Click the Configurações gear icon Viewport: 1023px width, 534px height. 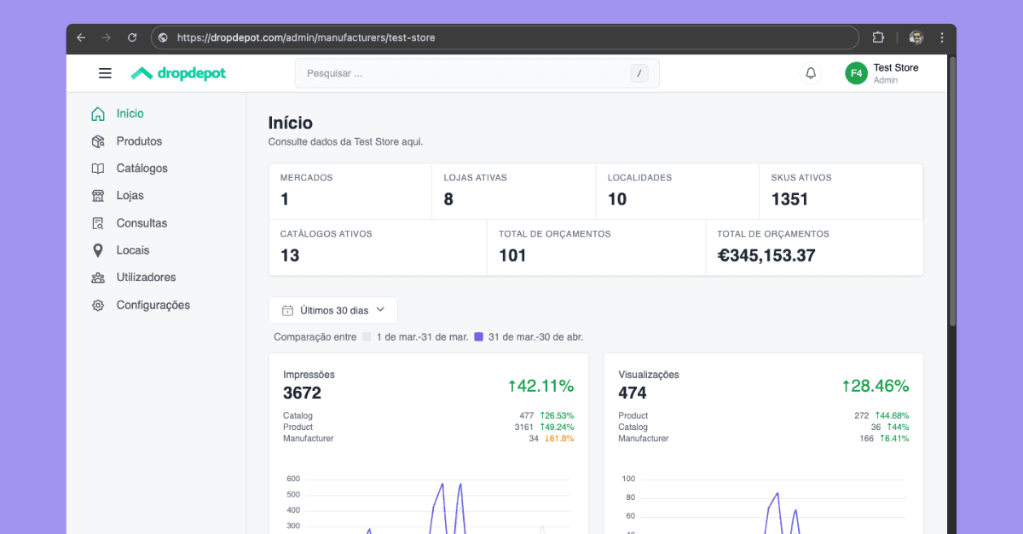tap(98, 304)
